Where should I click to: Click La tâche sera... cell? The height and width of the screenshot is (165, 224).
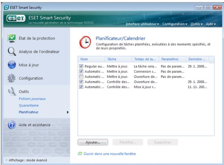(145, 66)
